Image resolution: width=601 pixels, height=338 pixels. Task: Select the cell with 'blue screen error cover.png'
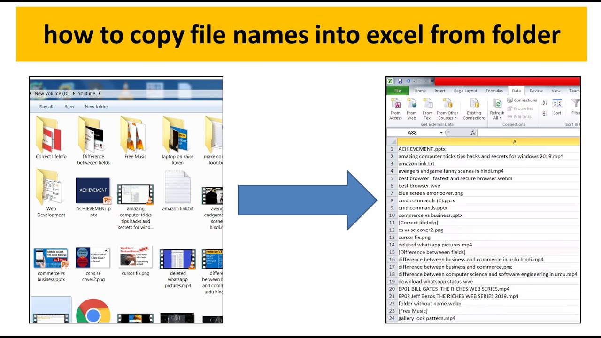[488, 193]
